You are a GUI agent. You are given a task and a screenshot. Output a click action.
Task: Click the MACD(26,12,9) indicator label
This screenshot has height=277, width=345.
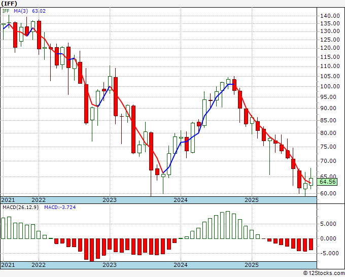(20, 207)
